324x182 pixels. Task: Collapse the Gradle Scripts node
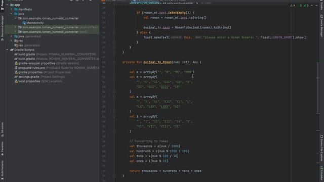8,50
